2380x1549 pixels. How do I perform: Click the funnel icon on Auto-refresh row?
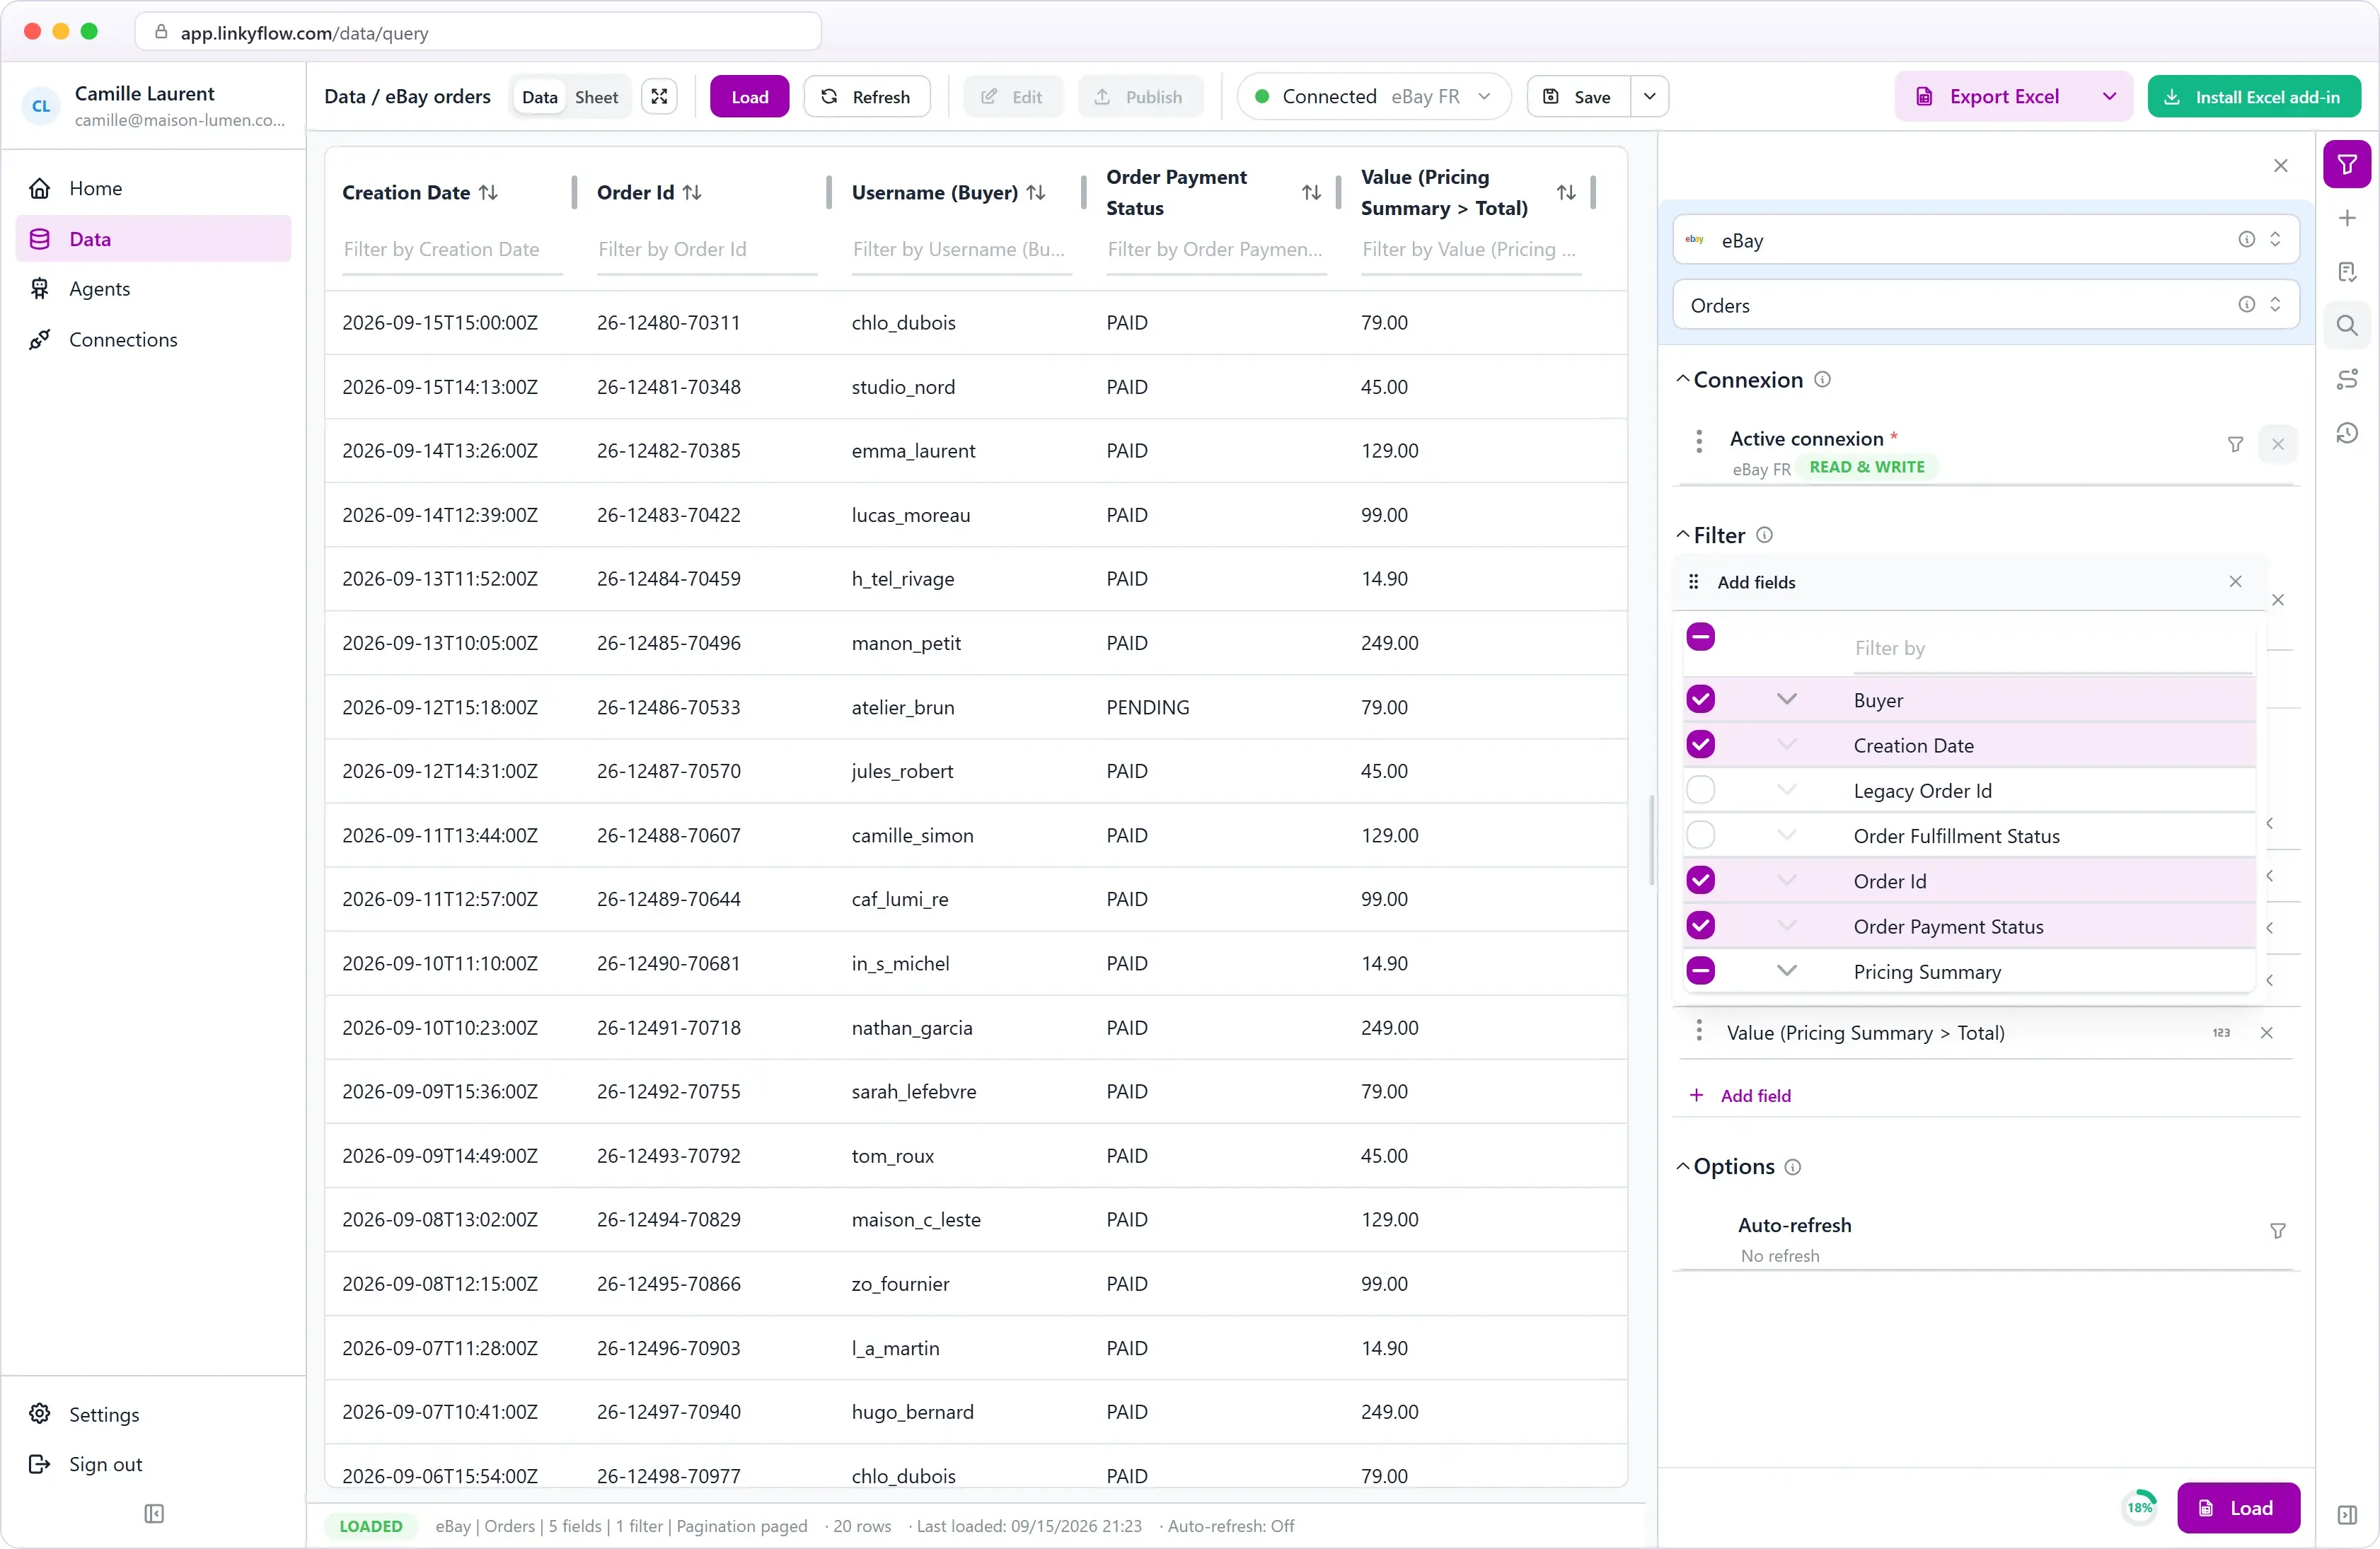coord(2277,1231)
